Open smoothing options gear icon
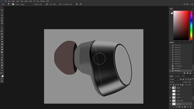Screen dimensions: 194x109 77,4
